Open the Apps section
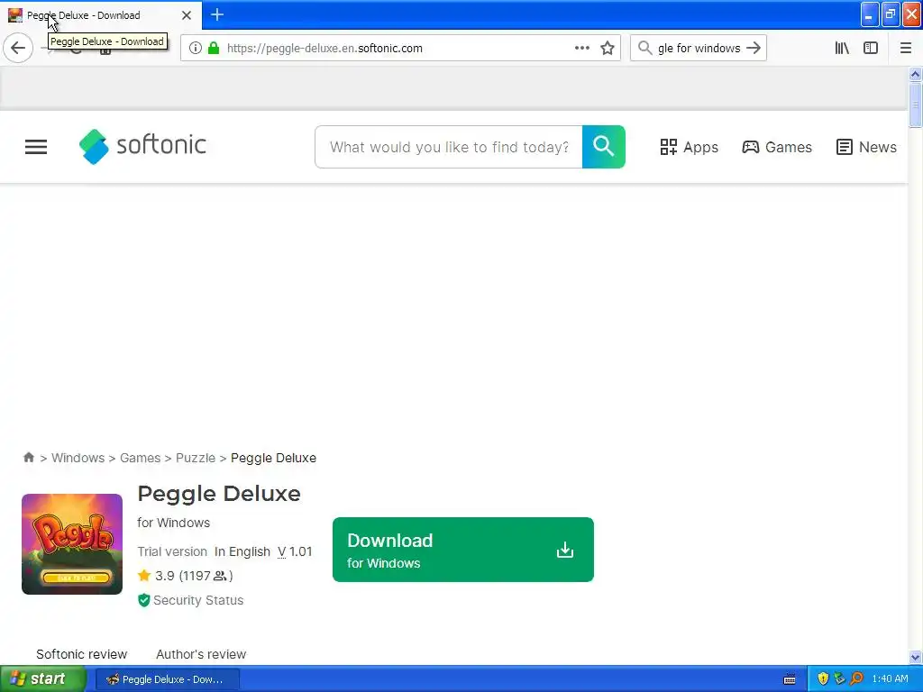The width and height of the screenshot is (923, 692). [x=690, y=147]
